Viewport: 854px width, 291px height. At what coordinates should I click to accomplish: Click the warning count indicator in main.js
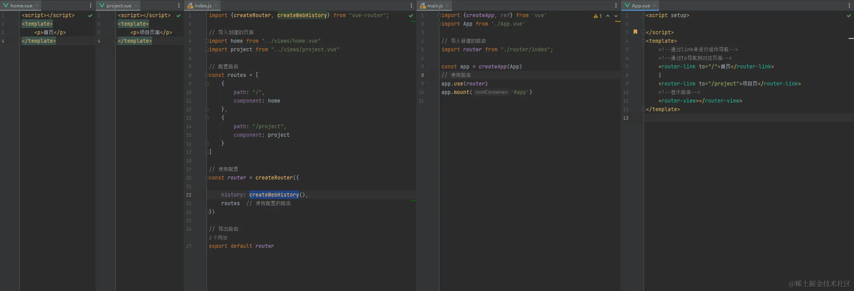pyautogui.click(x=598, y=16)
